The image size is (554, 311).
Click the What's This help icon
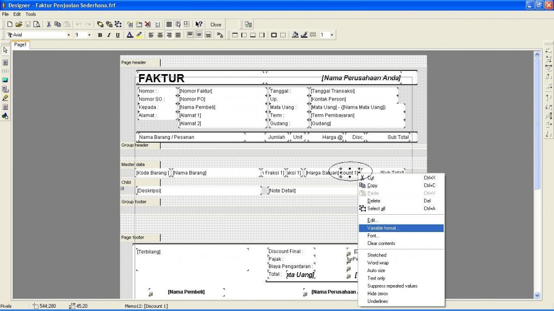tap(199, 24)
